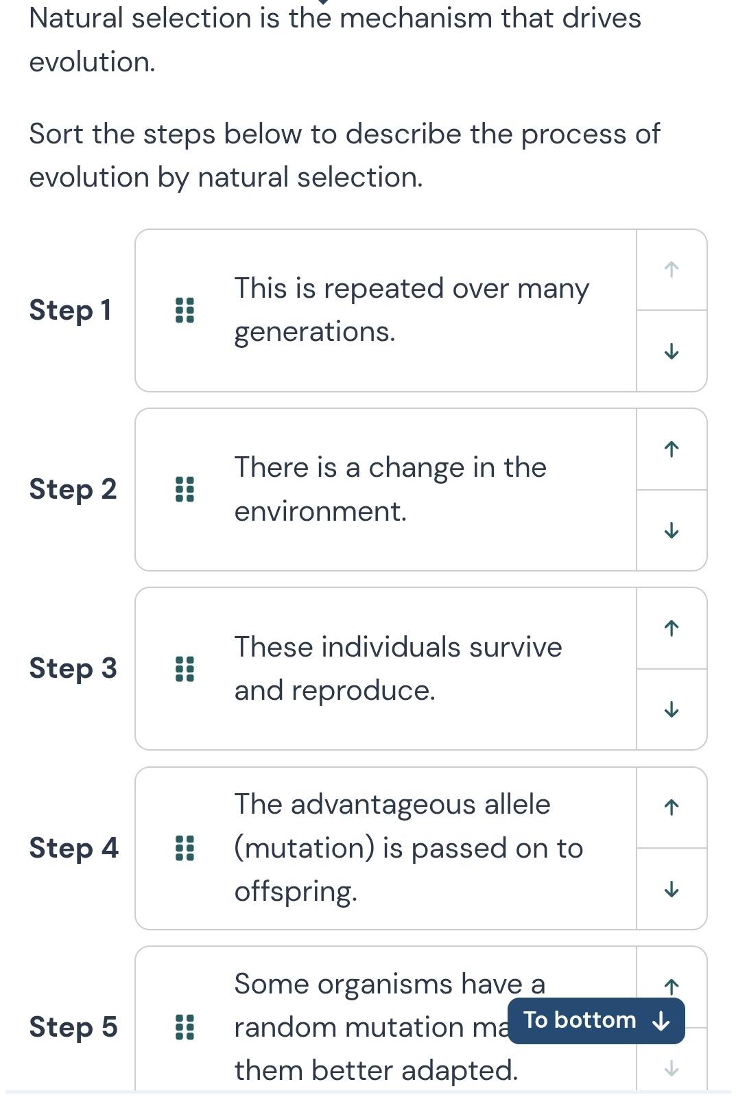
Task: Move 'advantageous allele' item up
Action: coord(672,808)
